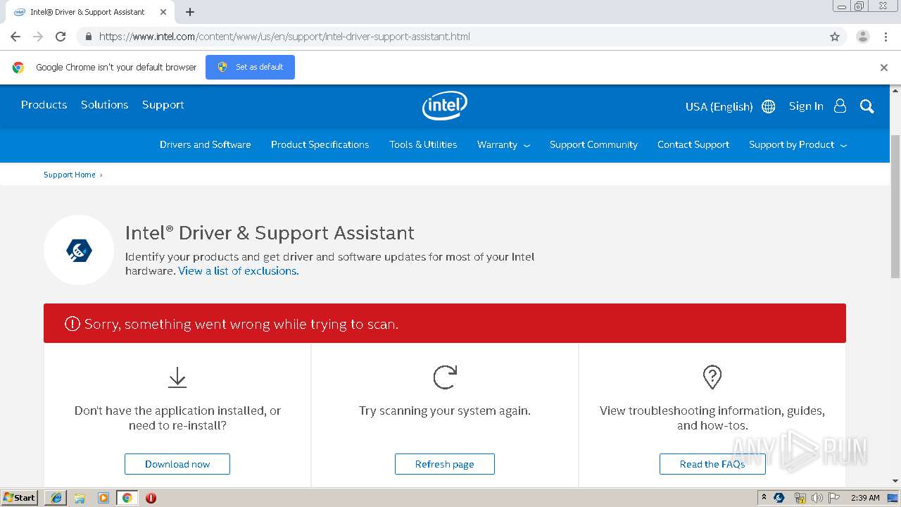
Task: Open Contact Support
Action: [x=693, y=145]
